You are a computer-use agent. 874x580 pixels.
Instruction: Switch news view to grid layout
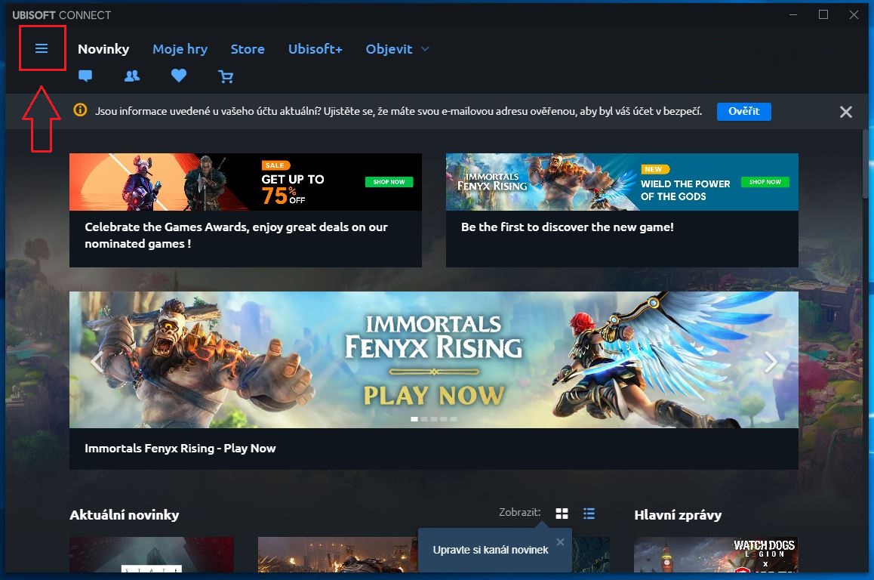[562, 514]
